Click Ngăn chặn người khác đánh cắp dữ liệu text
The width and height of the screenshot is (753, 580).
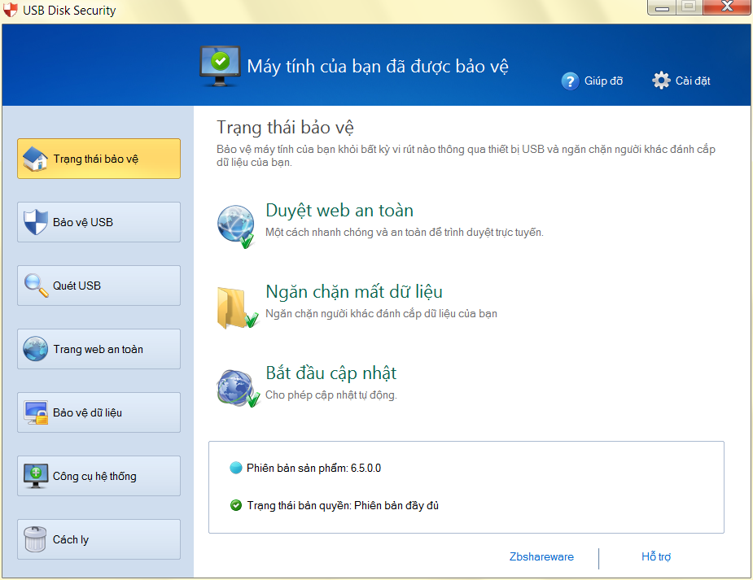381,314
